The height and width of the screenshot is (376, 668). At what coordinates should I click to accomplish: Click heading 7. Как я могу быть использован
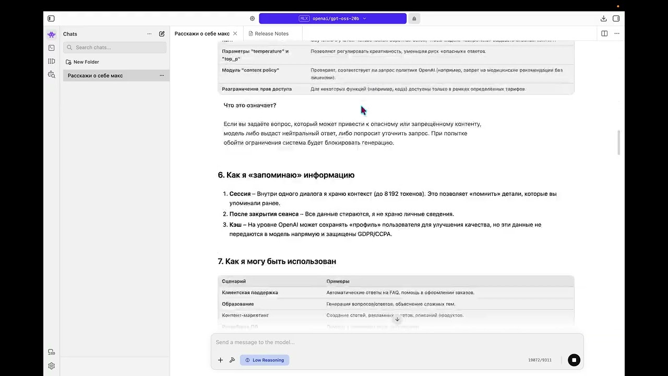pos(277,261)
